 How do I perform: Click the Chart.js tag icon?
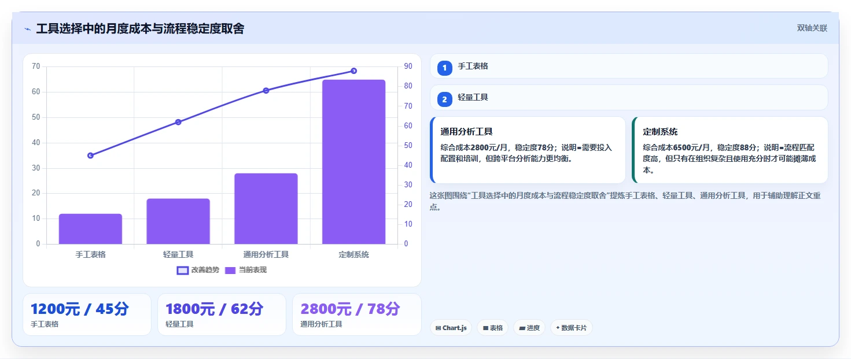438,328
